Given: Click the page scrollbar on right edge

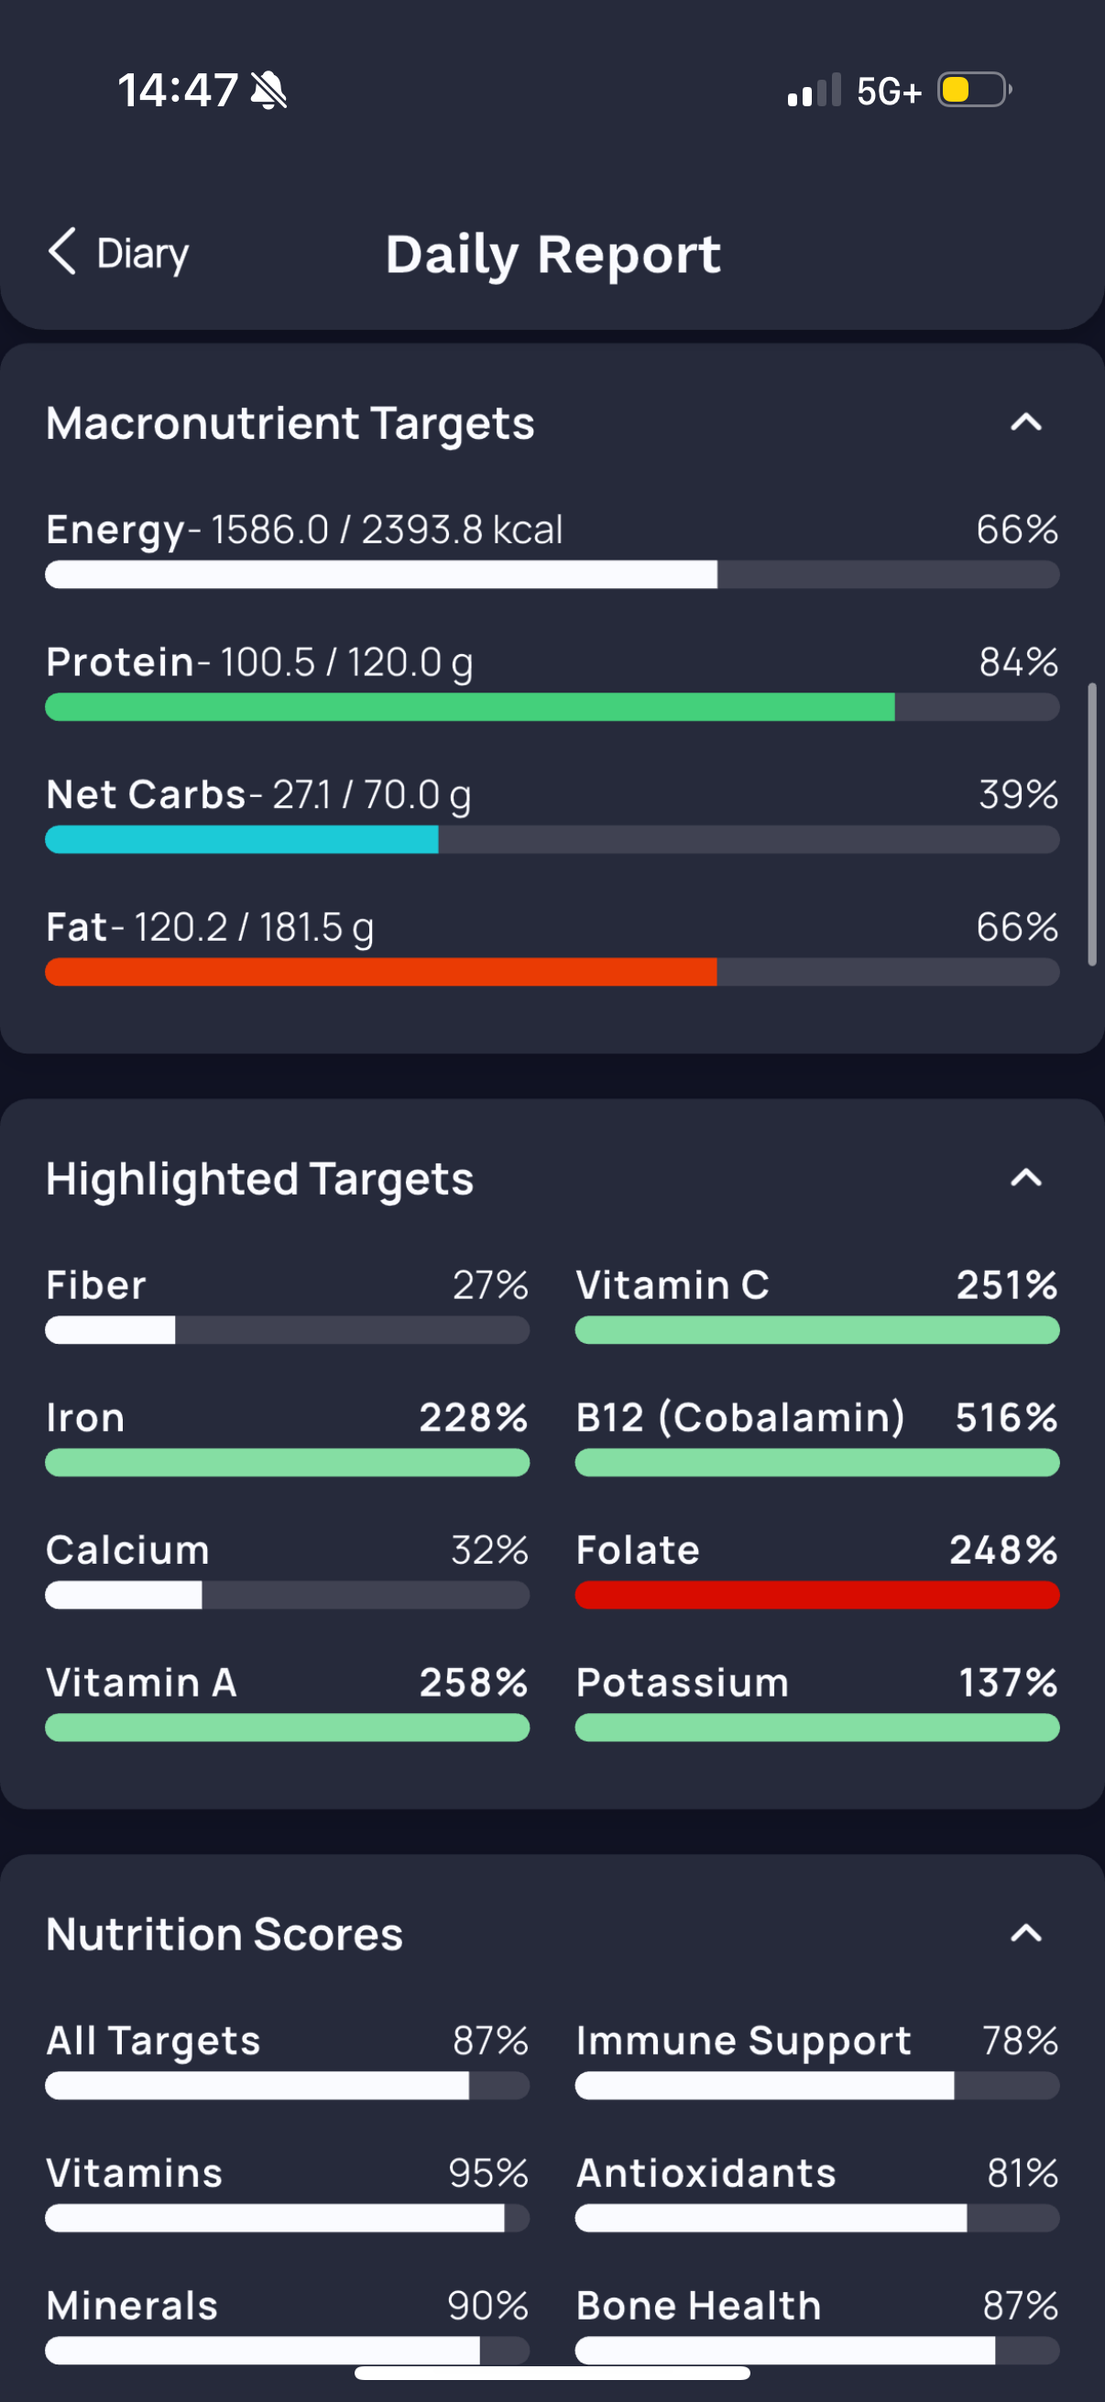Looking at the screenshot, I should (1091, 824).
